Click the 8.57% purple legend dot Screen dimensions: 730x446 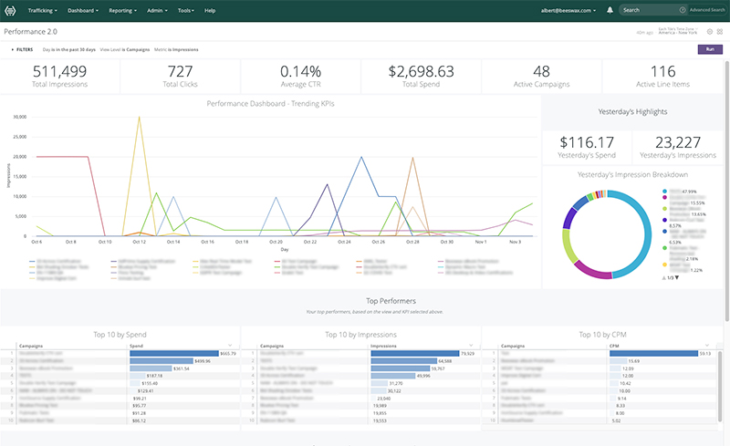click(665, 220)
